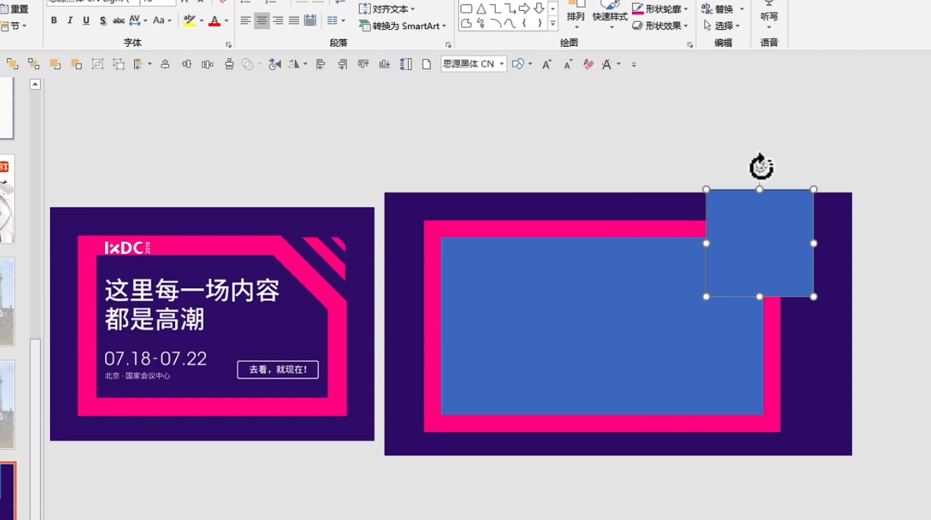Click distribute horizontally icon
Viewport: 931px width, 520px height.
click(207, 64)
